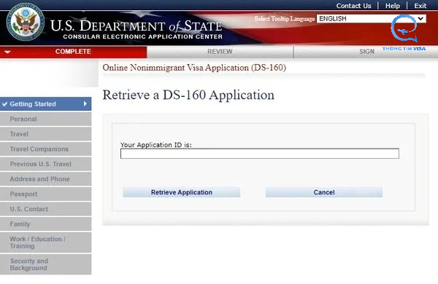Open the Help link
438x284 pixels.
[x=393, y=6]
